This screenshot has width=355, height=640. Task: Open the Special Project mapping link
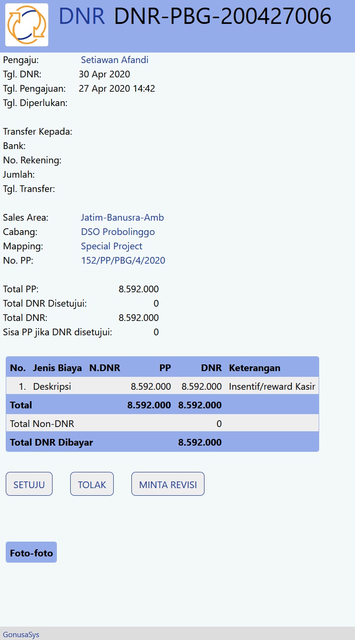point(111,246)
